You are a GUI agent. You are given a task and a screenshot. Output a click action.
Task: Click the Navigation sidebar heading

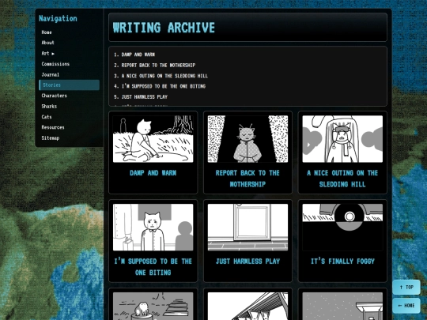[58, 18]
